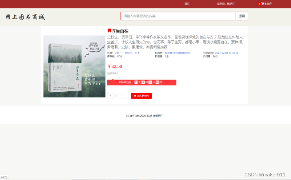Click the countdown timer banner
The width and height of the screenshot is (291, 180).
click(x=141, y=82)
